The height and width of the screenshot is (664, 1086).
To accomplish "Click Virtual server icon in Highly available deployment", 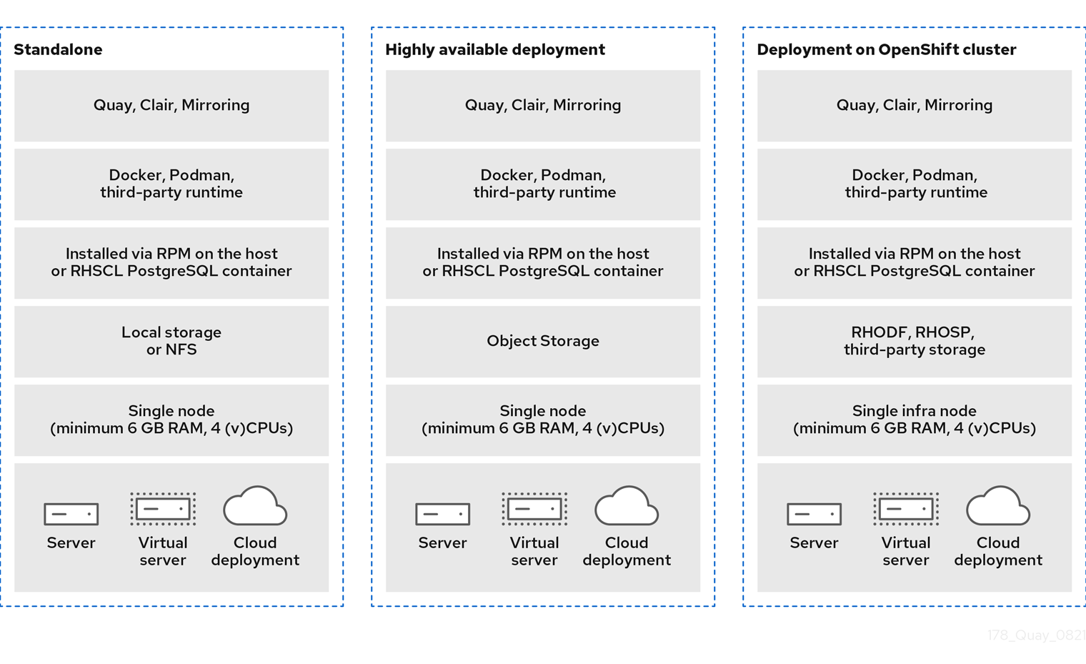I will point(534,509).
